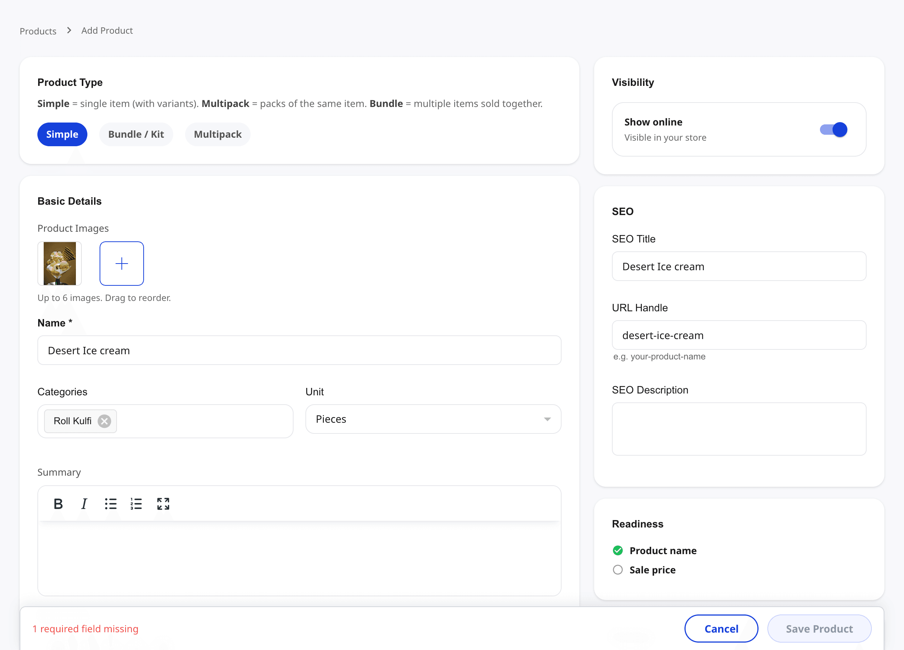
Task: Click the Add Product breadcrumb
Action: pos(107,31)
